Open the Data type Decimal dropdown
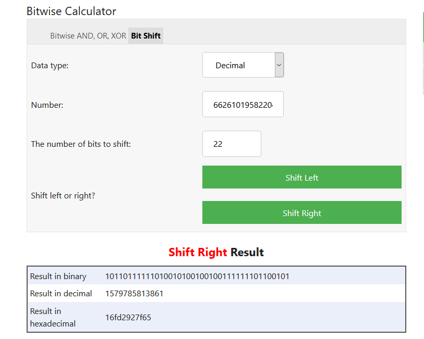This screenshot has height=339, width=424. [x=243, y=65]
